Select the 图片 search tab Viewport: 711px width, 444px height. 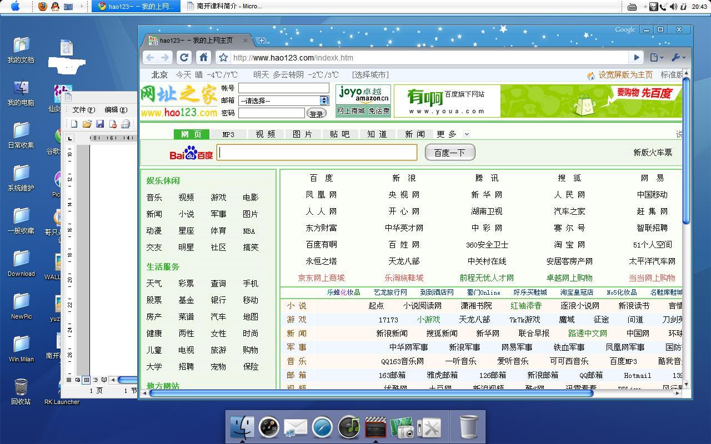[x=303, y=134]
